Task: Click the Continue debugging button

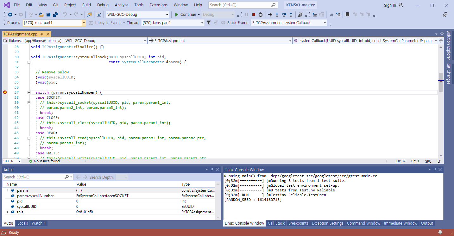Action: (186, 15)
